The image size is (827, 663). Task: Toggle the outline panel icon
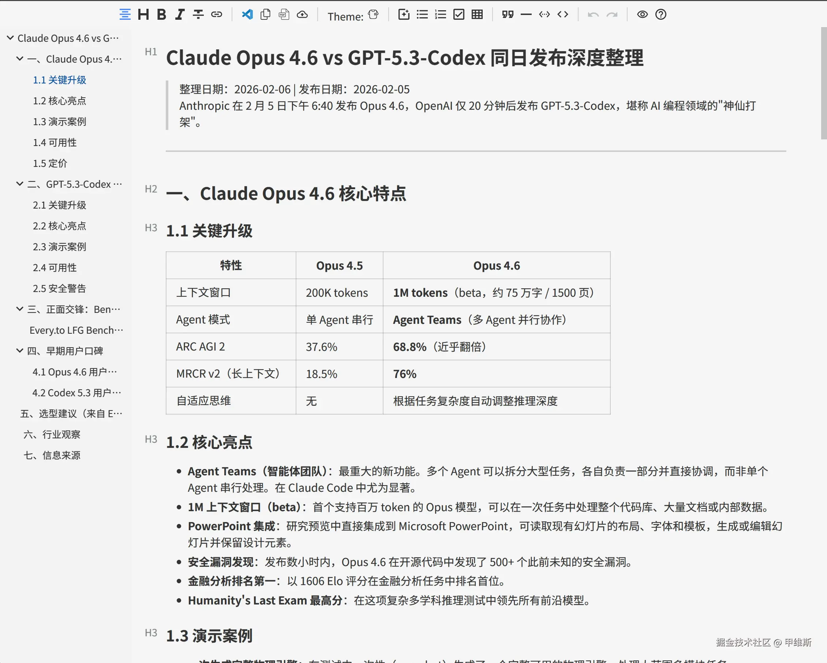click(x=125, y=15)
